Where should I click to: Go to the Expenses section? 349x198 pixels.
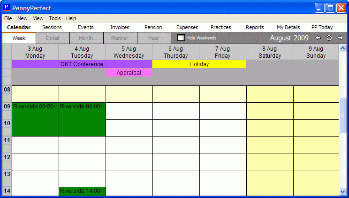click(187, 27)
